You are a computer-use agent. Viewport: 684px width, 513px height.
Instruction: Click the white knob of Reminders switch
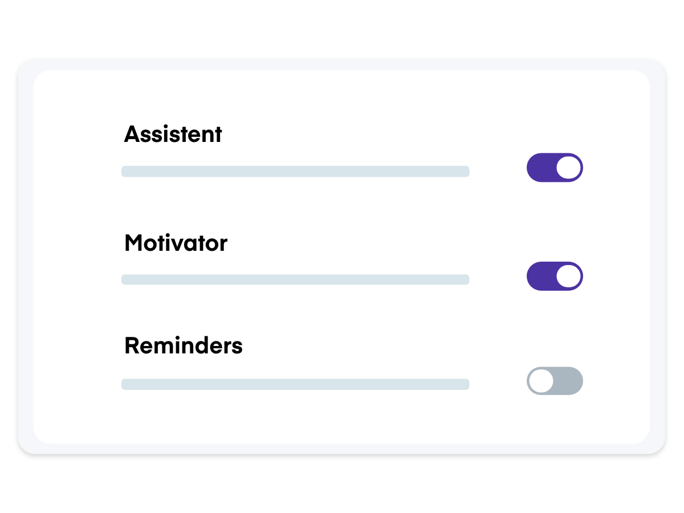click(x=541, y=381)
